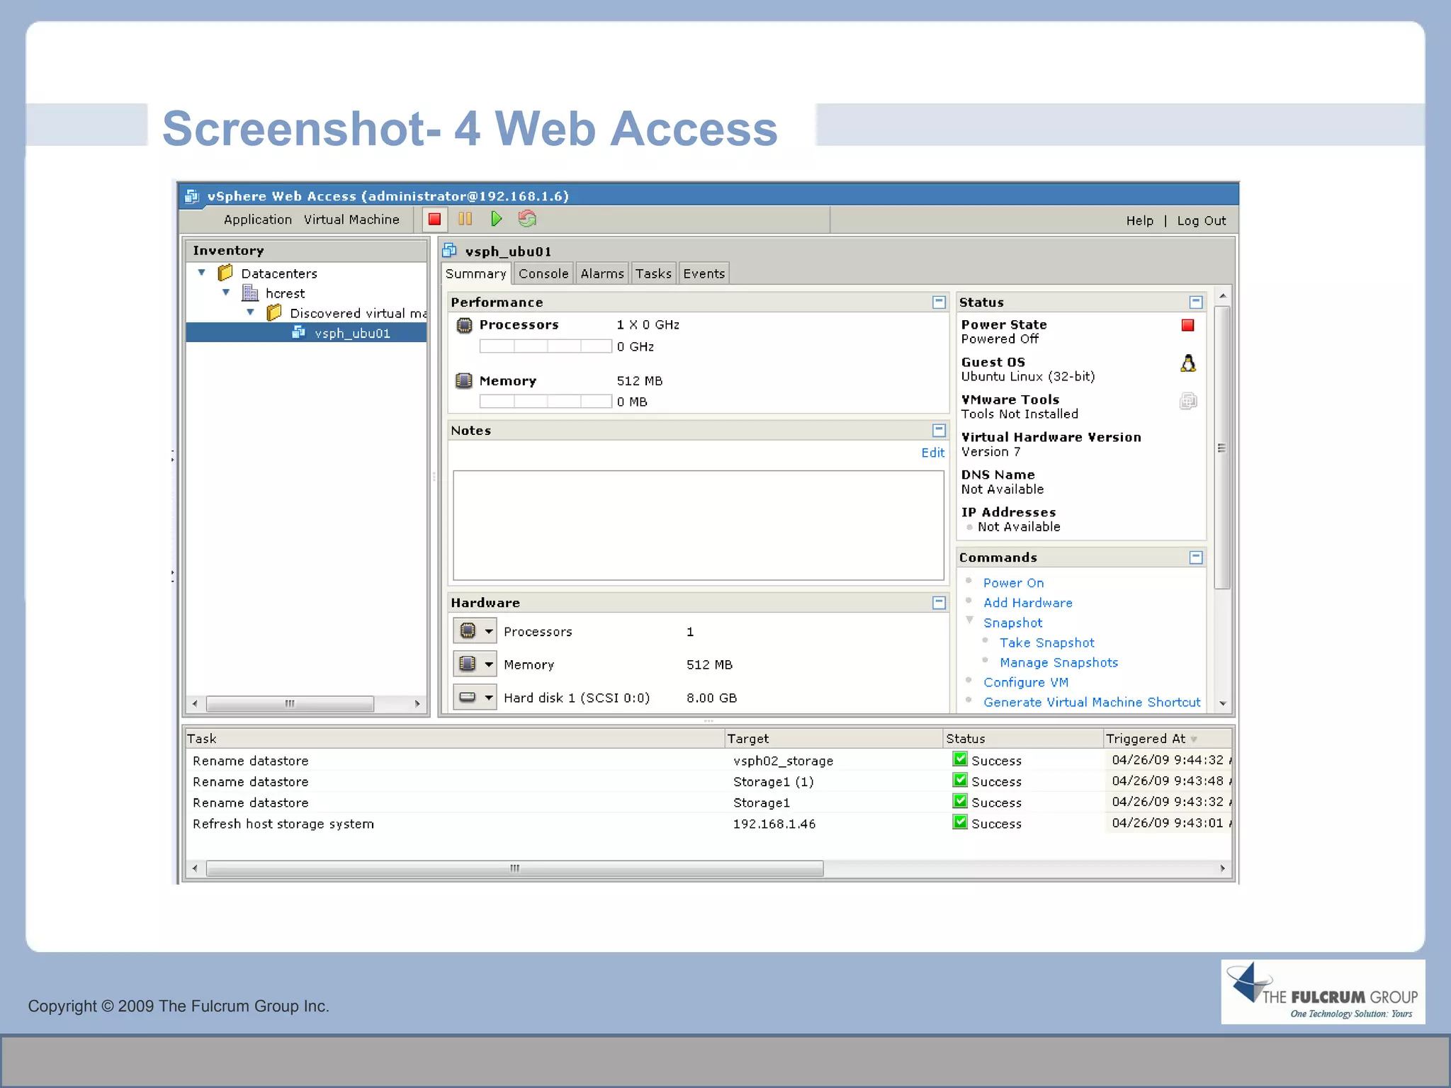The width and height of the screenshot is (1451, 1088).
Task: Click the Memory chip icon in Performance
Action: pyautogui.click(x=464, y=381)
